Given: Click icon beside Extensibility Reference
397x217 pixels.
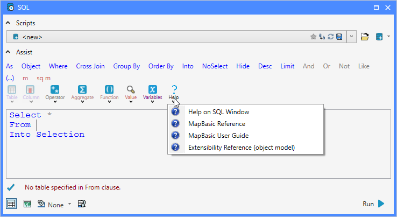Looking at the screenshot, I should pyautogui.click(x=175, y=147).
